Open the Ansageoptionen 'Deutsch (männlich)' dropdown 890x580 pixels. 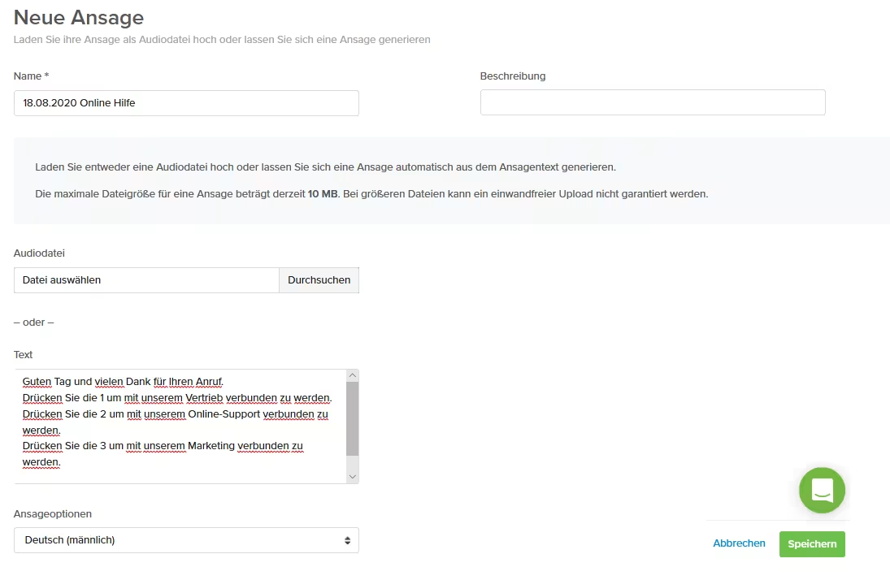pos(186,540)
